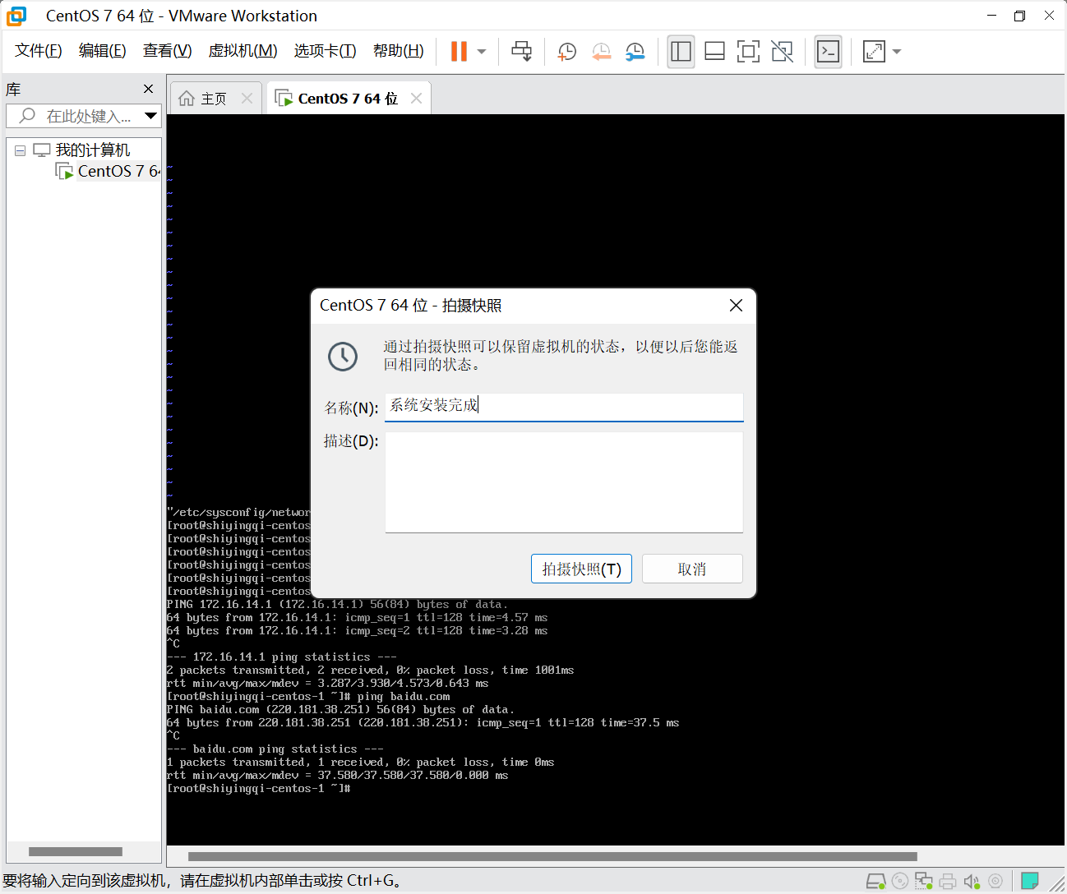1067x894 pixels.
Task: Click the library search input field
Action: (x=82, y=116)
